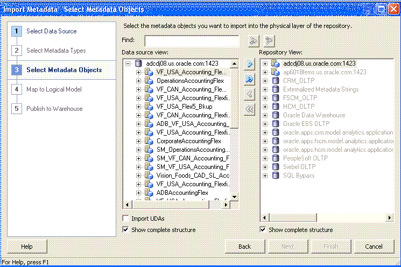Click the Externalized Metadata Strings database icon

[x=276, y=89]
